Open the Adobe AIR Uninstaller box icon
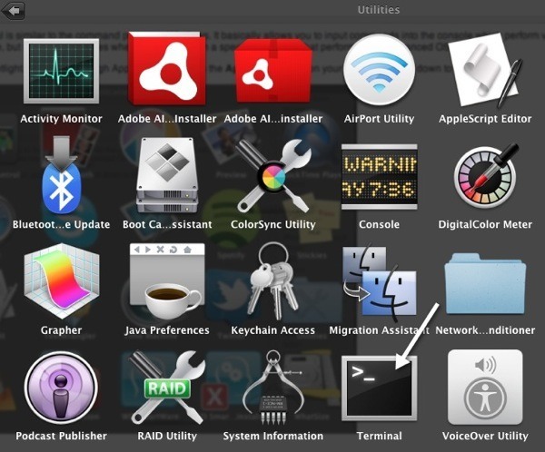 click(x=273, y=71)
